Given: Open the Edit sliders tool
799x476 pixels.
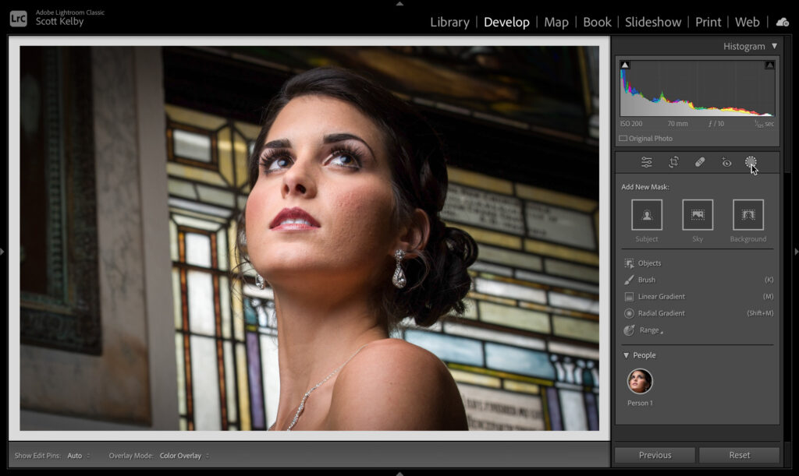Looking at the screenshot, I should [x=646, y=162].
